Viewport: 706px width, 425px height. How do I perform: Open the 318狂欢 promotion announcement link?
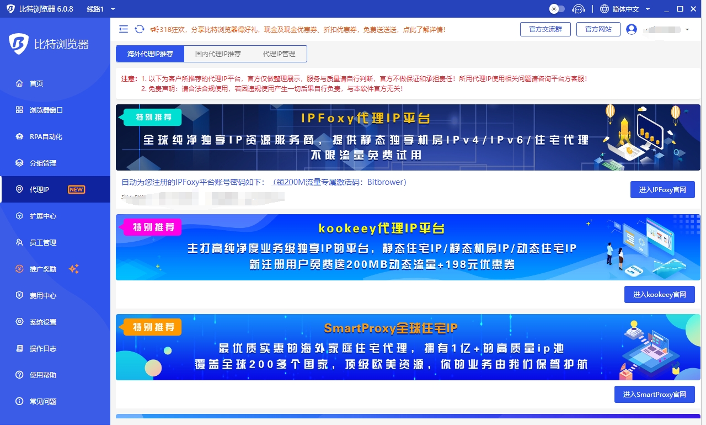[x=302, y=30]
